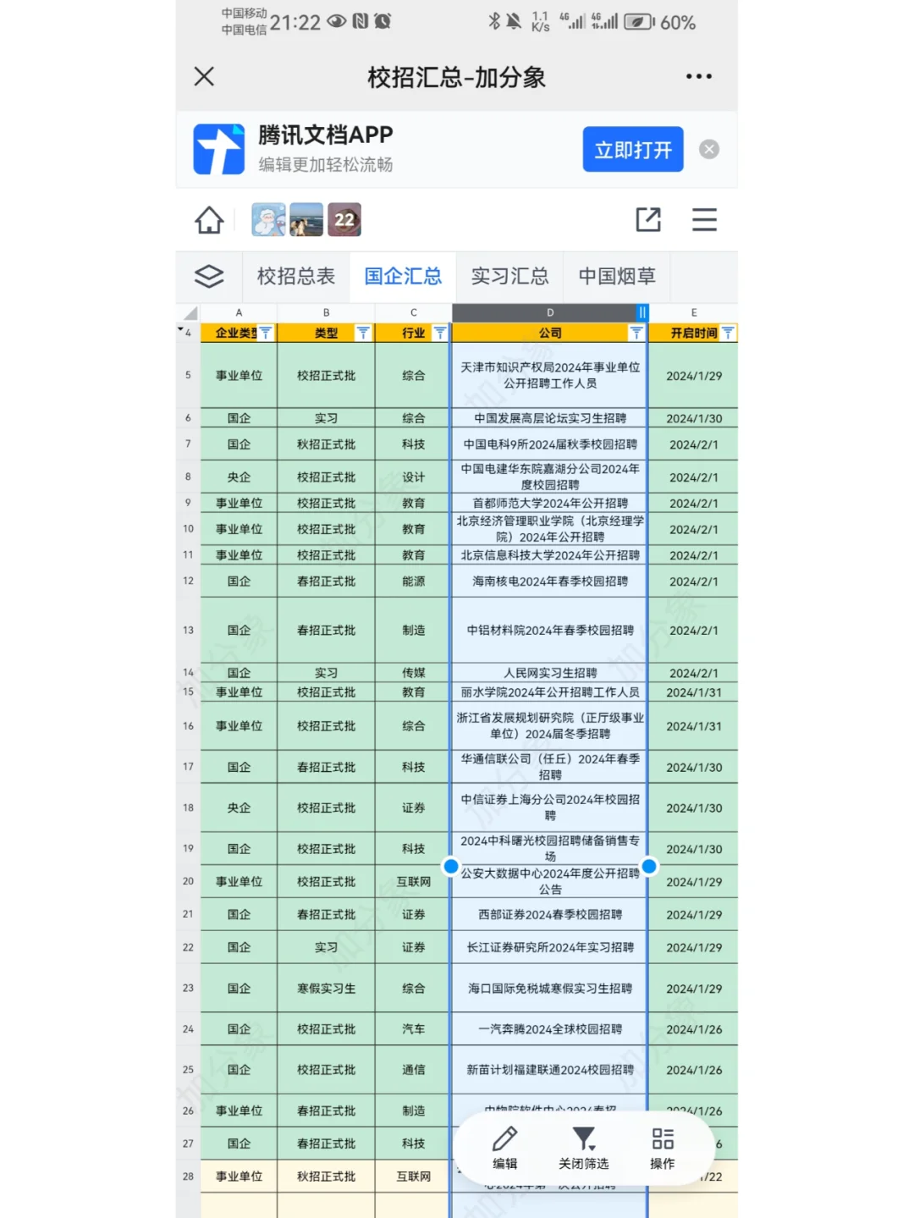The image size is (914, 1218).
Task: Go to the home icon
Action: (x=209, y=220)
